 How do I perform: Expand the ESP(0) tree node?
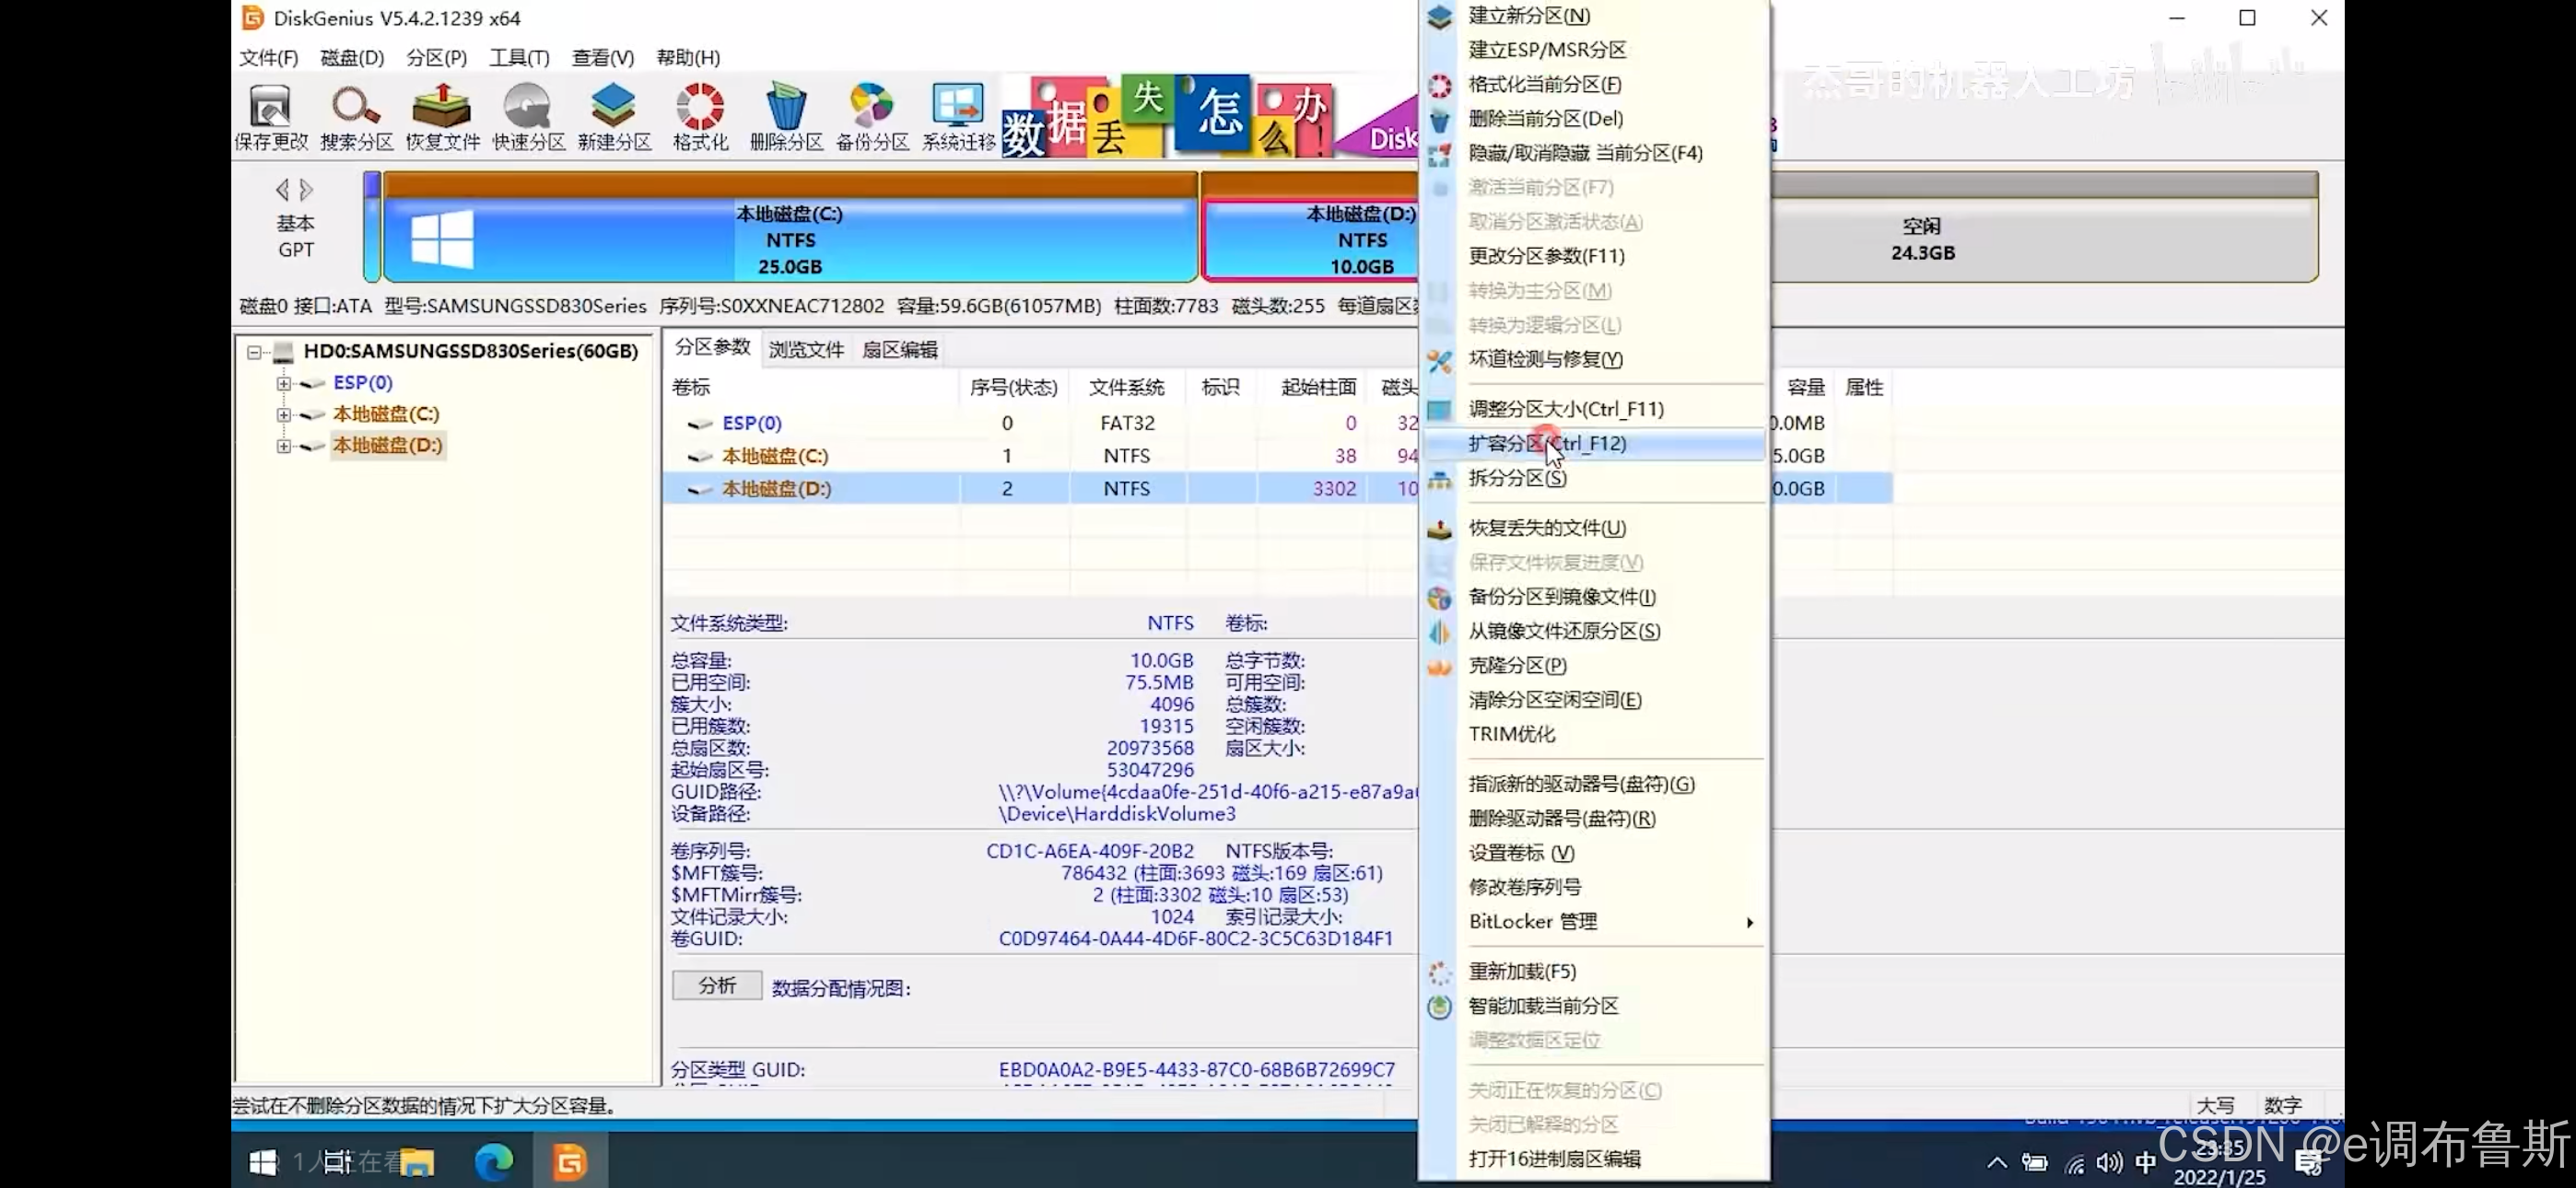pyautogui.click(x=284, y=383)
